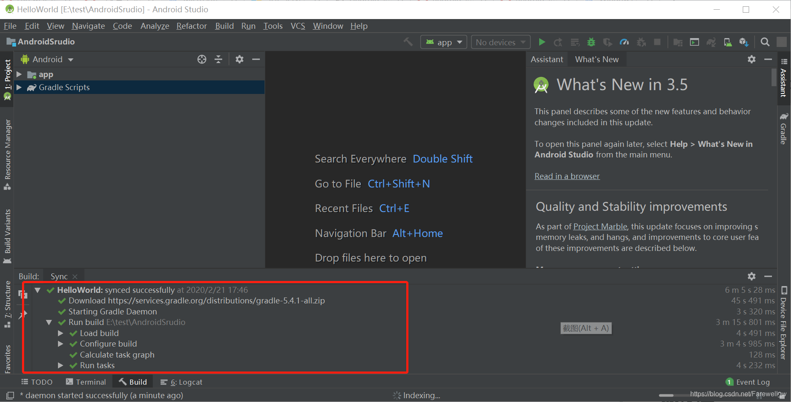The width and height of the screenshot is (791, 402).
Task: Expand the Load build node
Action: [x=61, y=333]
